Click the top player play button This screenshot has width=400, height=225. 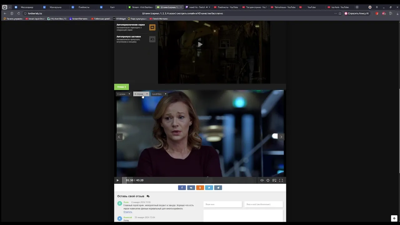(200, 44)
